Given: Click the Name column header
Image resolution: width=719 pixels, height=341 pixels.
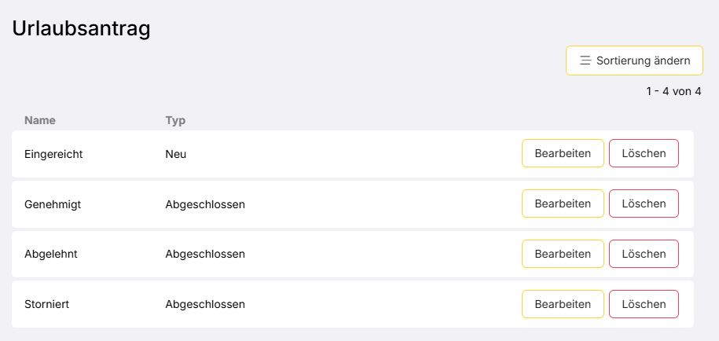Looking at the screenshot, I should point(40,120).
